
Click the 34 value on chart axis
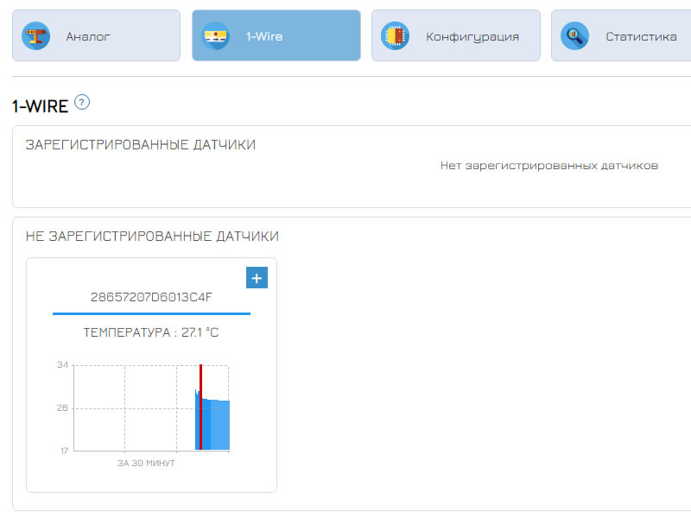[63, 365]
